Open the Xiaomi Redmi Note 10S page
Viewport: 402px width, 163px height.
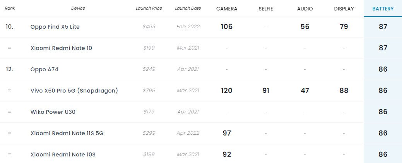[63, 154]
